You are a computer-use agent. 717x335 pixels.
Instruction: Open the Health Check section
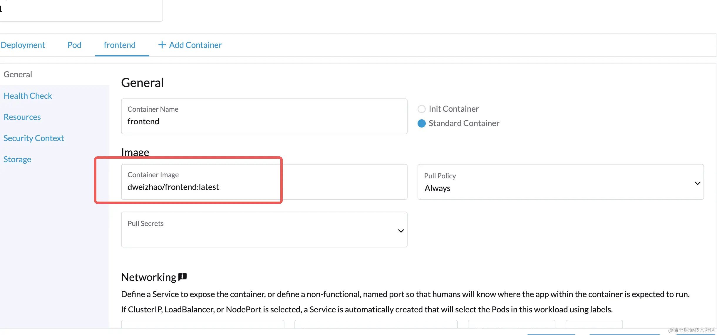tap(28, 96)
